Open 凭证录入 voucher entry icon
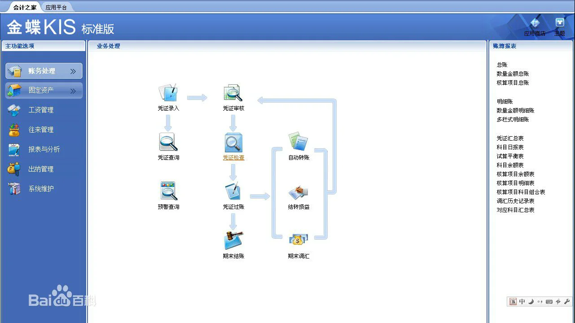 (168, 93)
